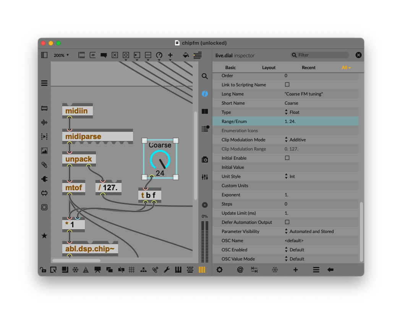Viewport: 402px width, 314px height.
Task: Check the Initial Enable checkbox
Action: [287, 158]
